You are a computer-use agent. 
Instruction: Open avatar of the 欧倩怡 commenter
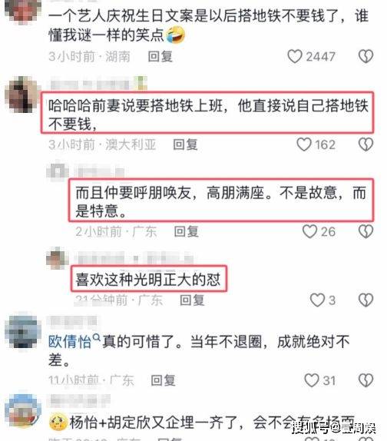coord(23,331)
